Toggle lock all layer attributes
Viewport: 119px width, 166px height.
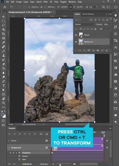pyautogui.click(x=95, y=29)
